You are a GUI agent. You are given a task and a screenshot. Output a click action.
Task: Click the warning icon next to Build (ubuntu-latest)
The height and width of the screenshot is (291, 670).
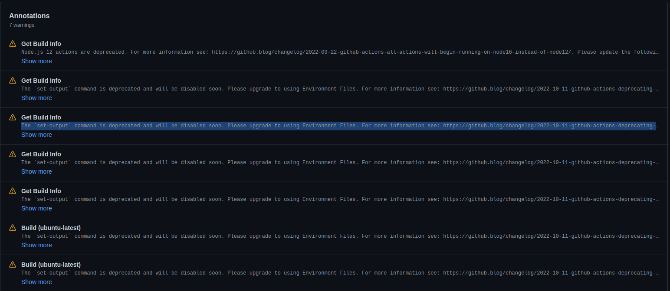(12, 227)
